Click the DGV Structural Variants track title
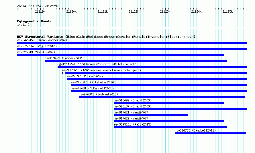255x153 pixels. point(106,37)
